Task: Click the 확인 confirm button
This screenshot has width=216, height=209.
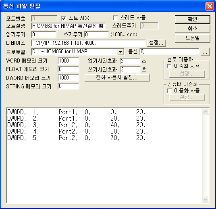Action: point(193,19)
